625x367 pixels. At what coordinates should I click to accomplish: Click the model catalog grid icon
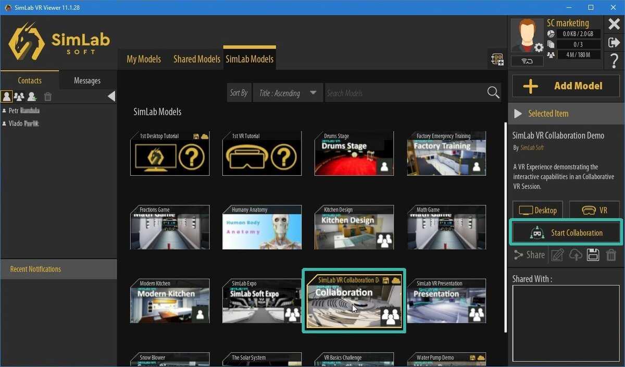[497, 59]
